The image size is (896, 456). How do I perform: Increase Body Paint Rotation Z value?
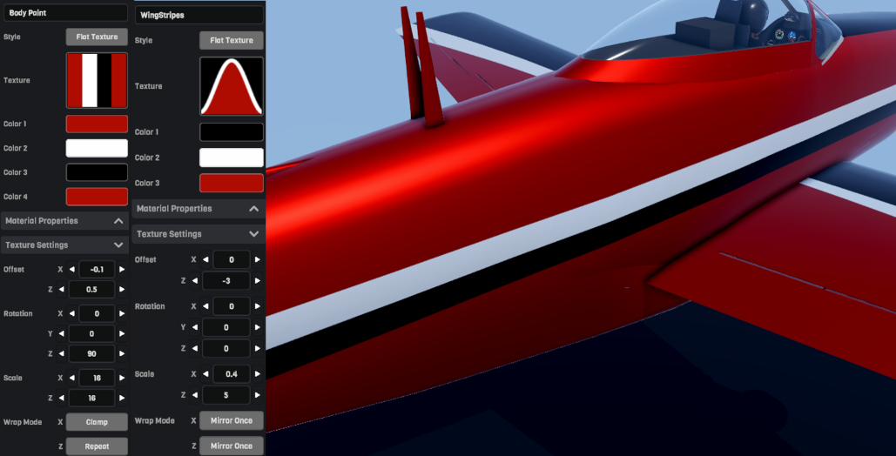pos(122,353)
